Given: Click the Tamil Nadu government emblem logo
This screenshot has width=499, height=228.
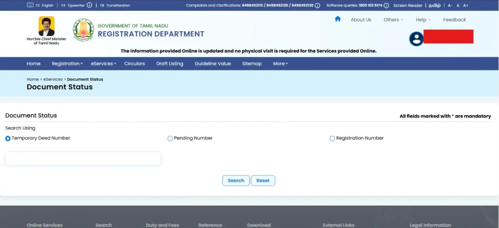Looking at the screenshot, I should [83, 29].
